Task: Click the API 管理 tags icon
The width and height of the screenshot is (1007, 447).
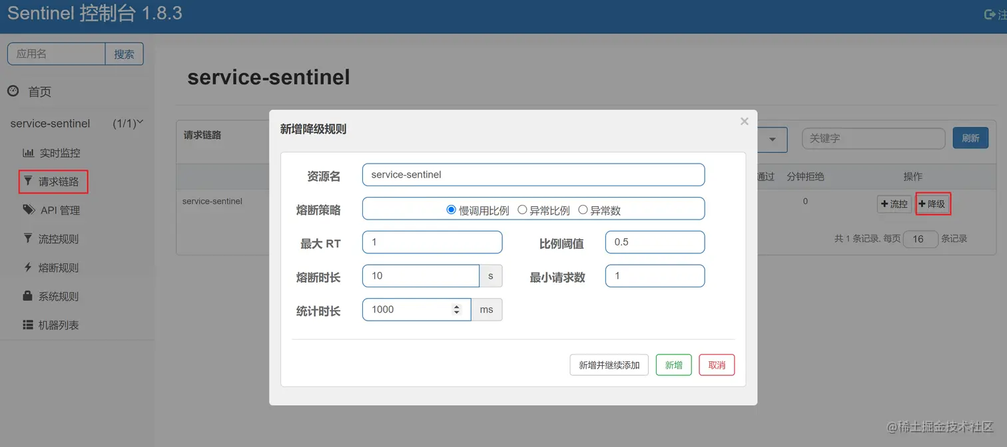Action: 29,210
